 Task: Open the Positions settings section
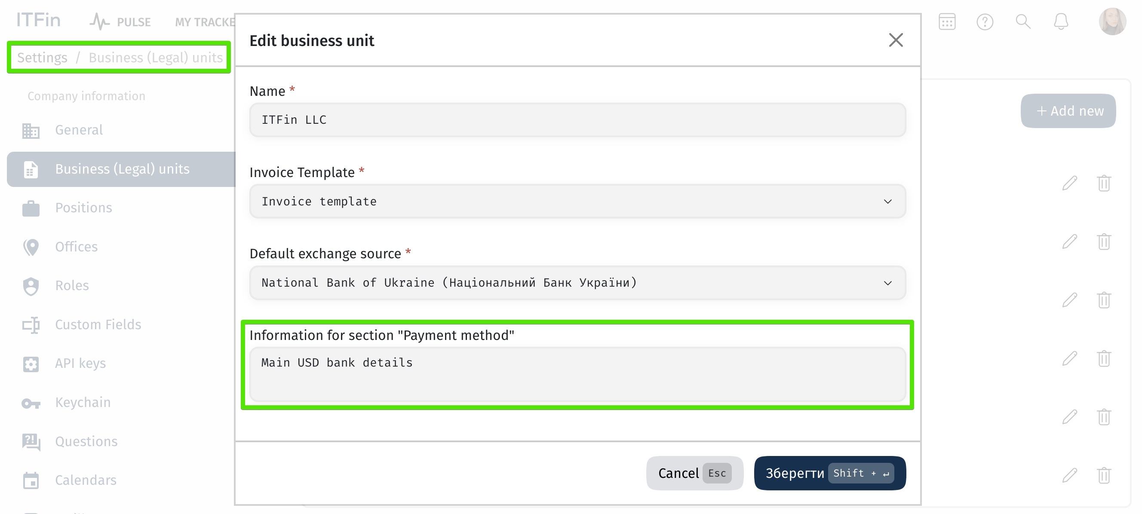(83, 208)
